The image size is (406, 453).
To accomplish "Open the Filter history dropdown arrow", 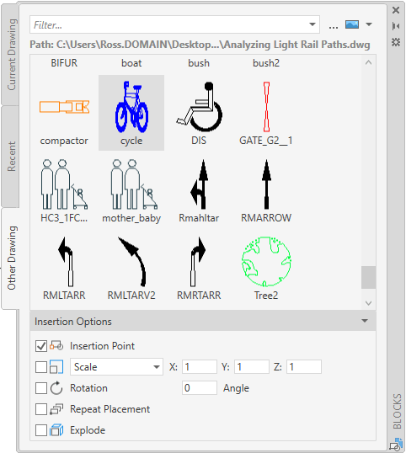I will pos(313,24).
